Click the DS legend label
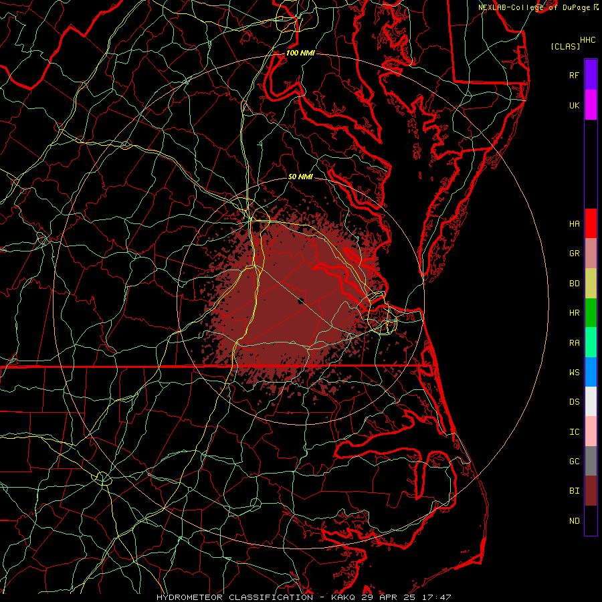602x602 pixels. coord(574,402)
